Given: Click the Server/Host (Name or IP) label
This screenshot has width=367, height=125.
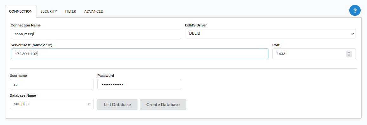Looking at the screenshot, I should coord(31,45).
